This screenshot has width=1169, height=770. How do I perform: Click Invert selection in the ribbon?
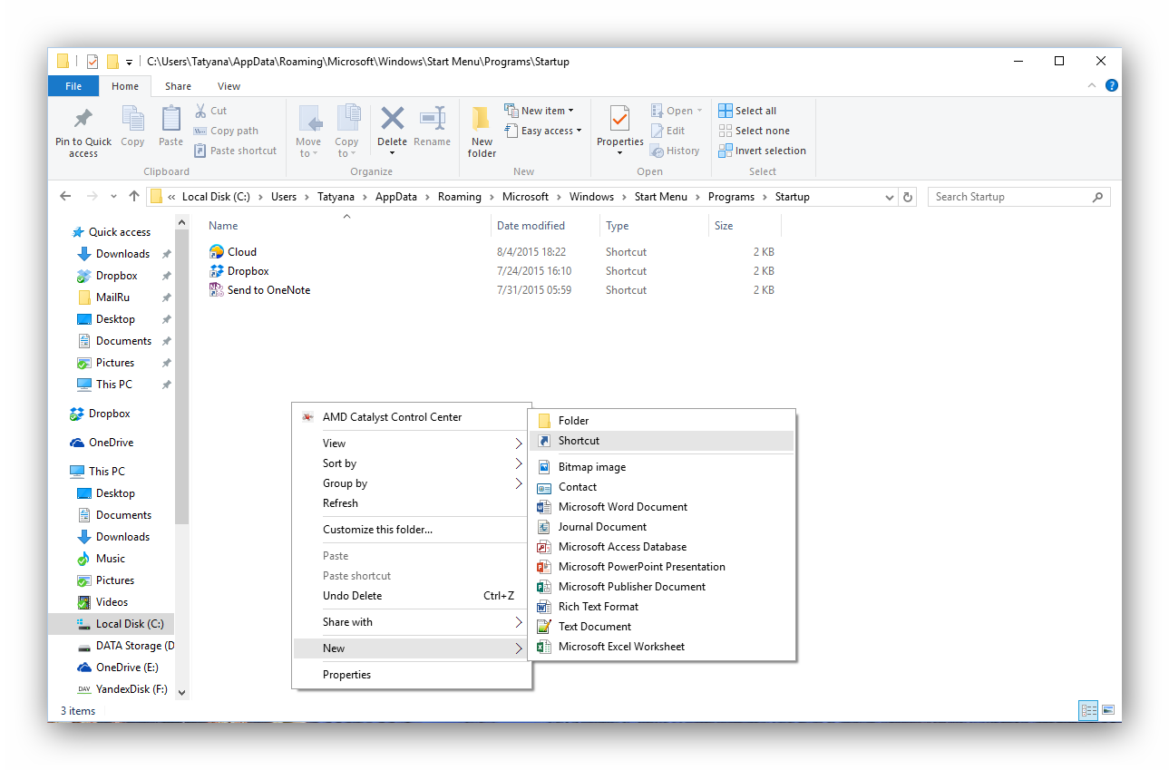[762, 151]
